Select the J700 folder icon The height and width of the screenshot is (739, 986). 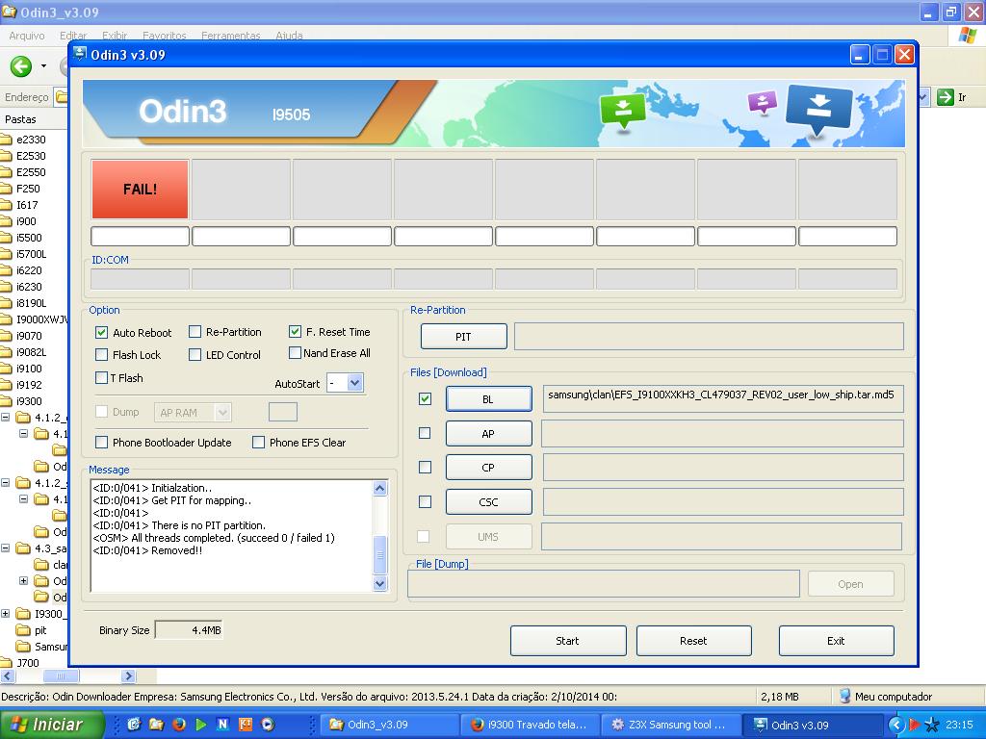point(7,663)
